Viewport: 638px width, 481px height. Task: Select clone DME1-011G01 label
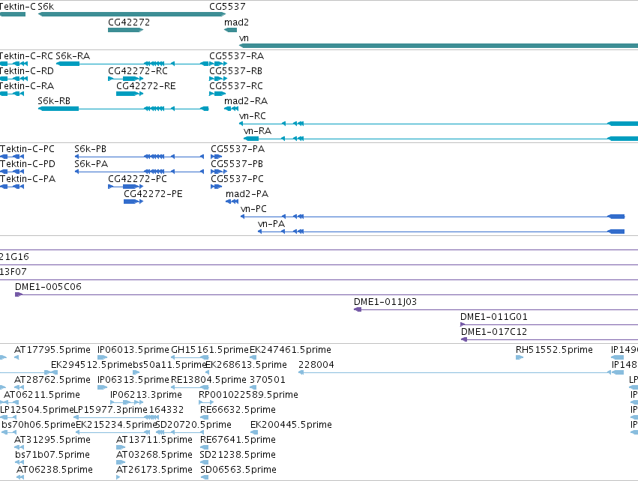click(x=494, y=317)
